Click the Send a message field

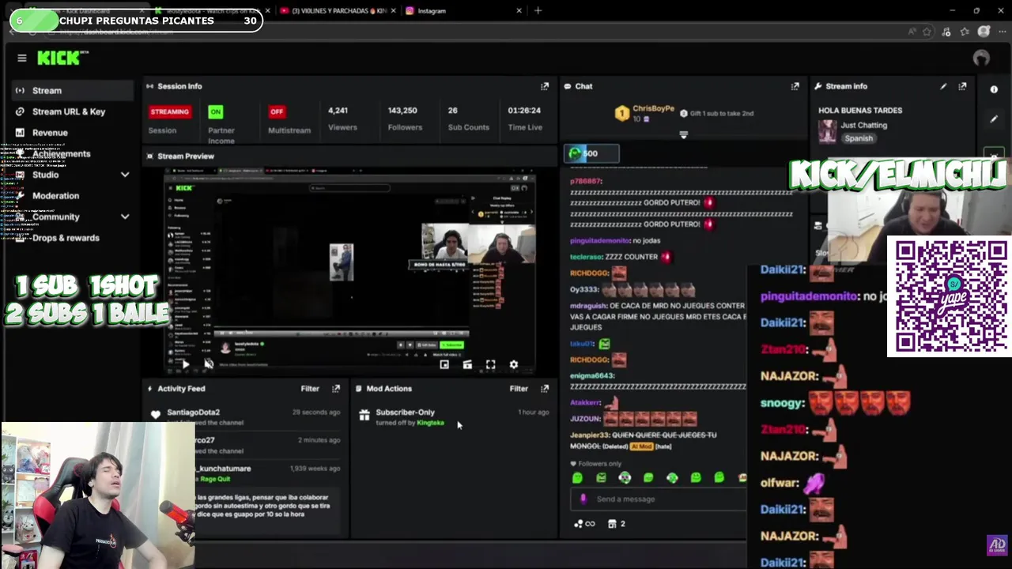coord(658,499)
